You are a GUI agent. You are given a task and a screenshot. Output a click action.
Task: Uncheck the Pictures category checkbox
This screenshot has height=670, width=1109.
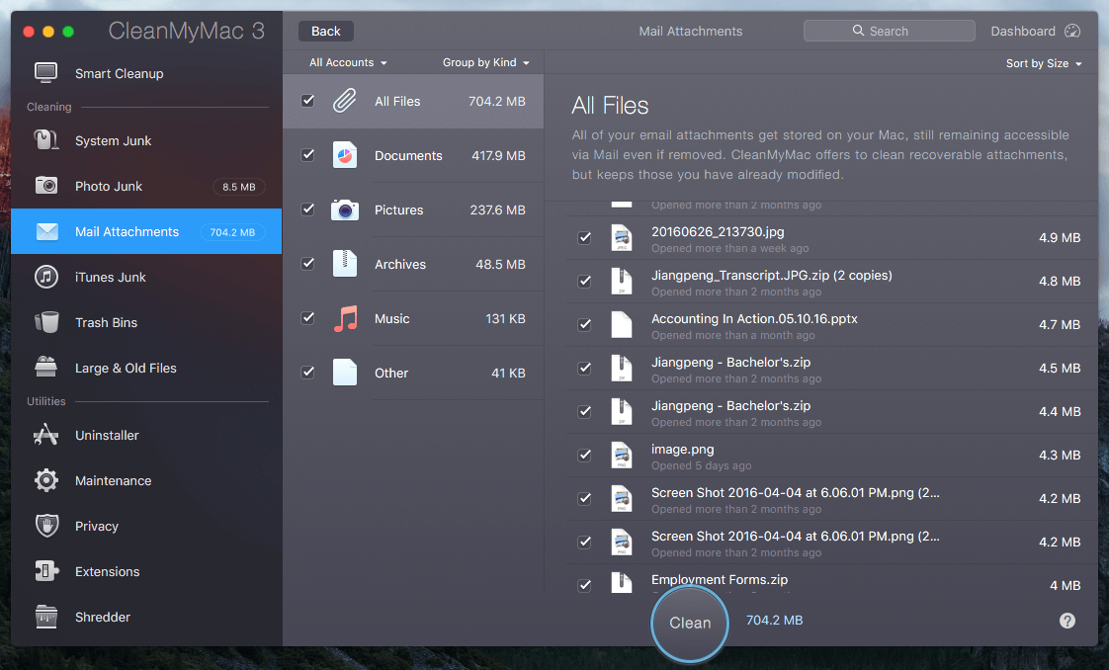[307, 209]
